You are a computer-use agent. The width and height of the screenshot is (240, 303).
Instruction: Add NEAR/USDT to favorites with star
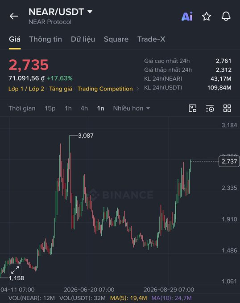coord(207,16)
